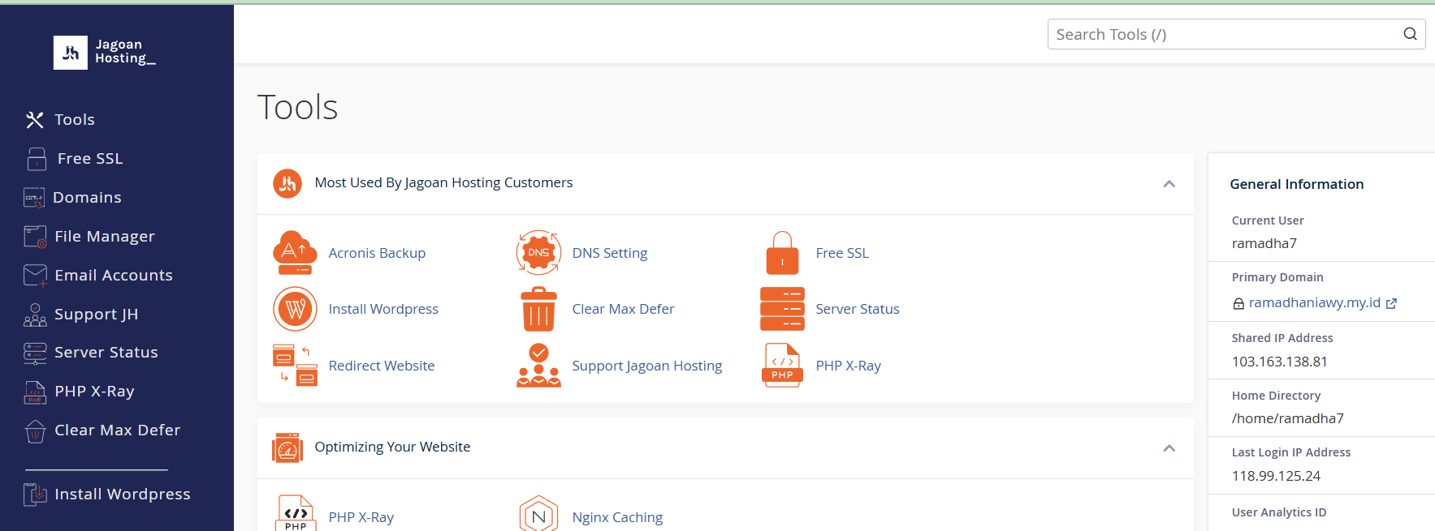
Task: Click the sidebar Install Wordpress icon
Action: tap(35, 495)
